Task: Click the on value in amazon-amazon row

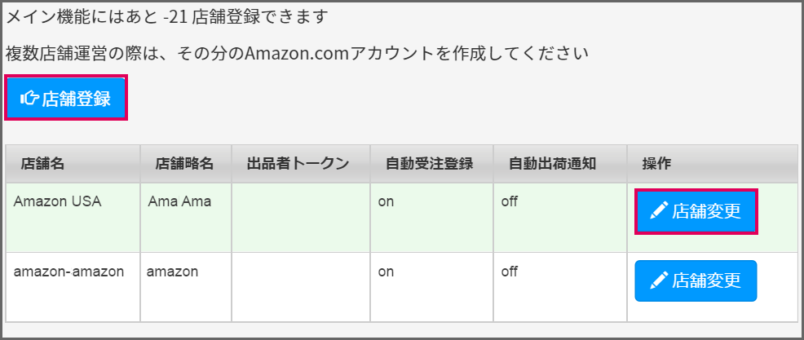Action: (386, 272)
